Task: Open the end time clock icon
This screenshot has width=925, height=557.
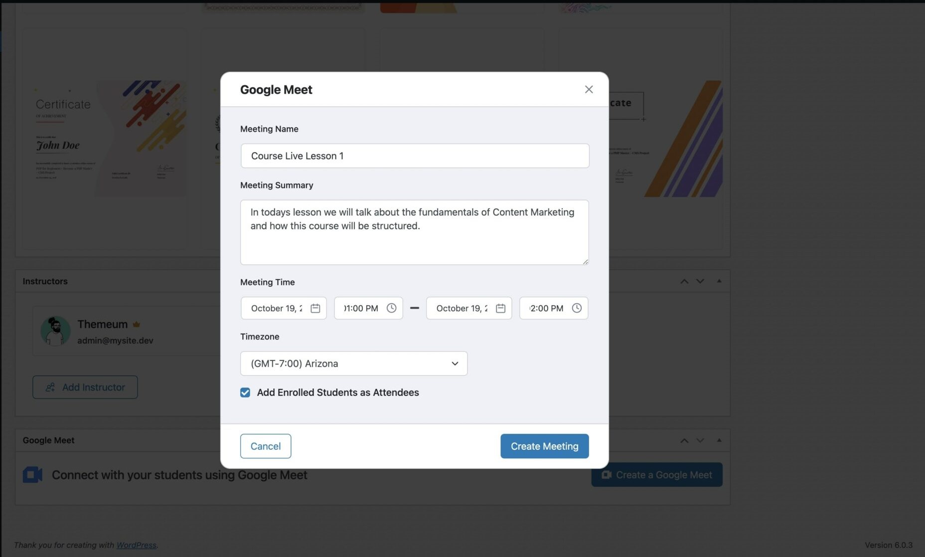Action: 577,308
